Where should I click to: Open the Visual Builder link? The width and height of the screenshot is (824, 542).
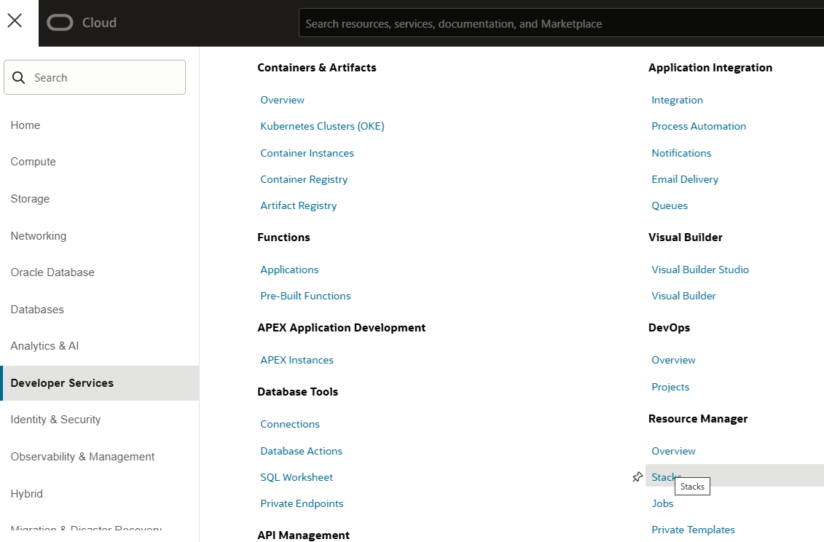pyautogui.click(x=683, y=296)
